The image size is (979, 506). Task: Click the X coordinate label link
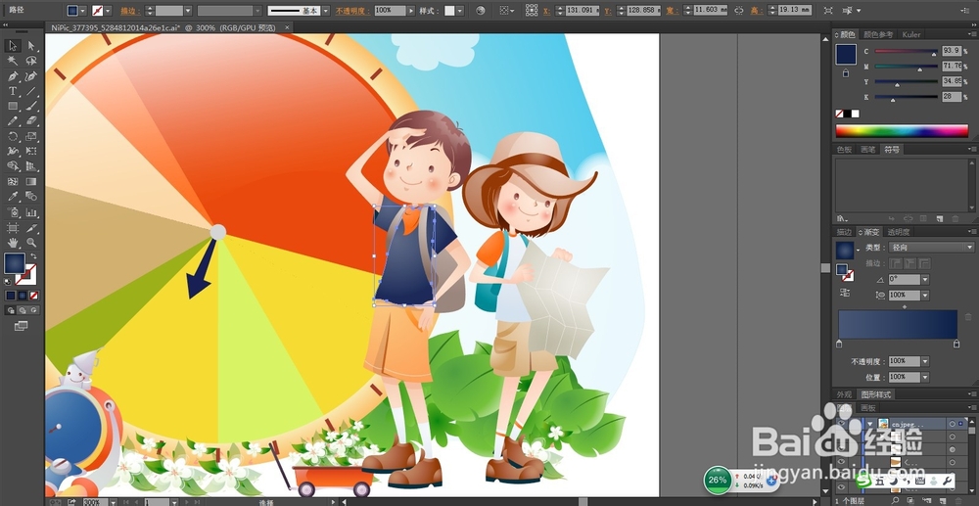[547, 11]
